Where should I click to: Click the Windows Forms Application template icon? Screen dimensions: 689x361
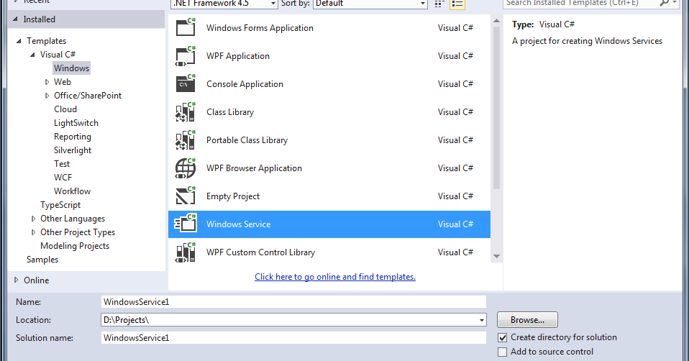coord(186,27)
